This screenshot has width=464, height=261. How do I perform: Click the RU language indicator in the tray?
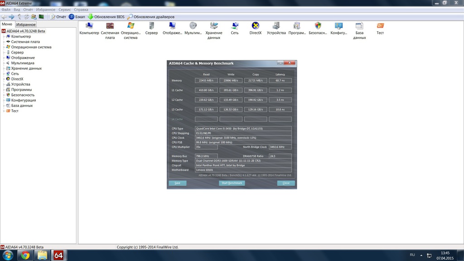pyautogui.click(x=412, y=255)
